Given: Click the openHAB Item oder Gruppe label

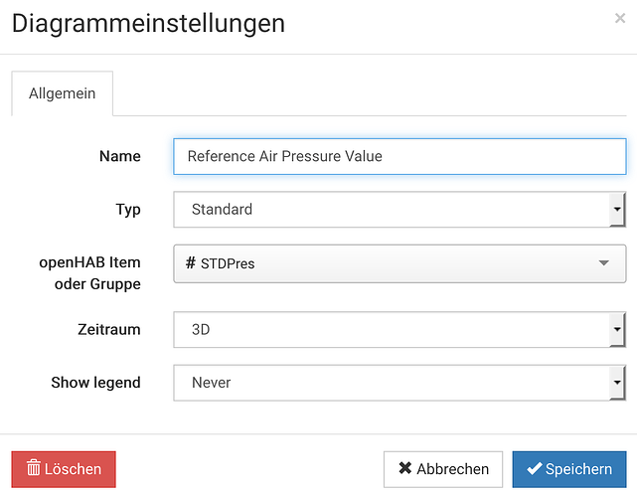Looking at the screenshot, I should tap(89, 273).
